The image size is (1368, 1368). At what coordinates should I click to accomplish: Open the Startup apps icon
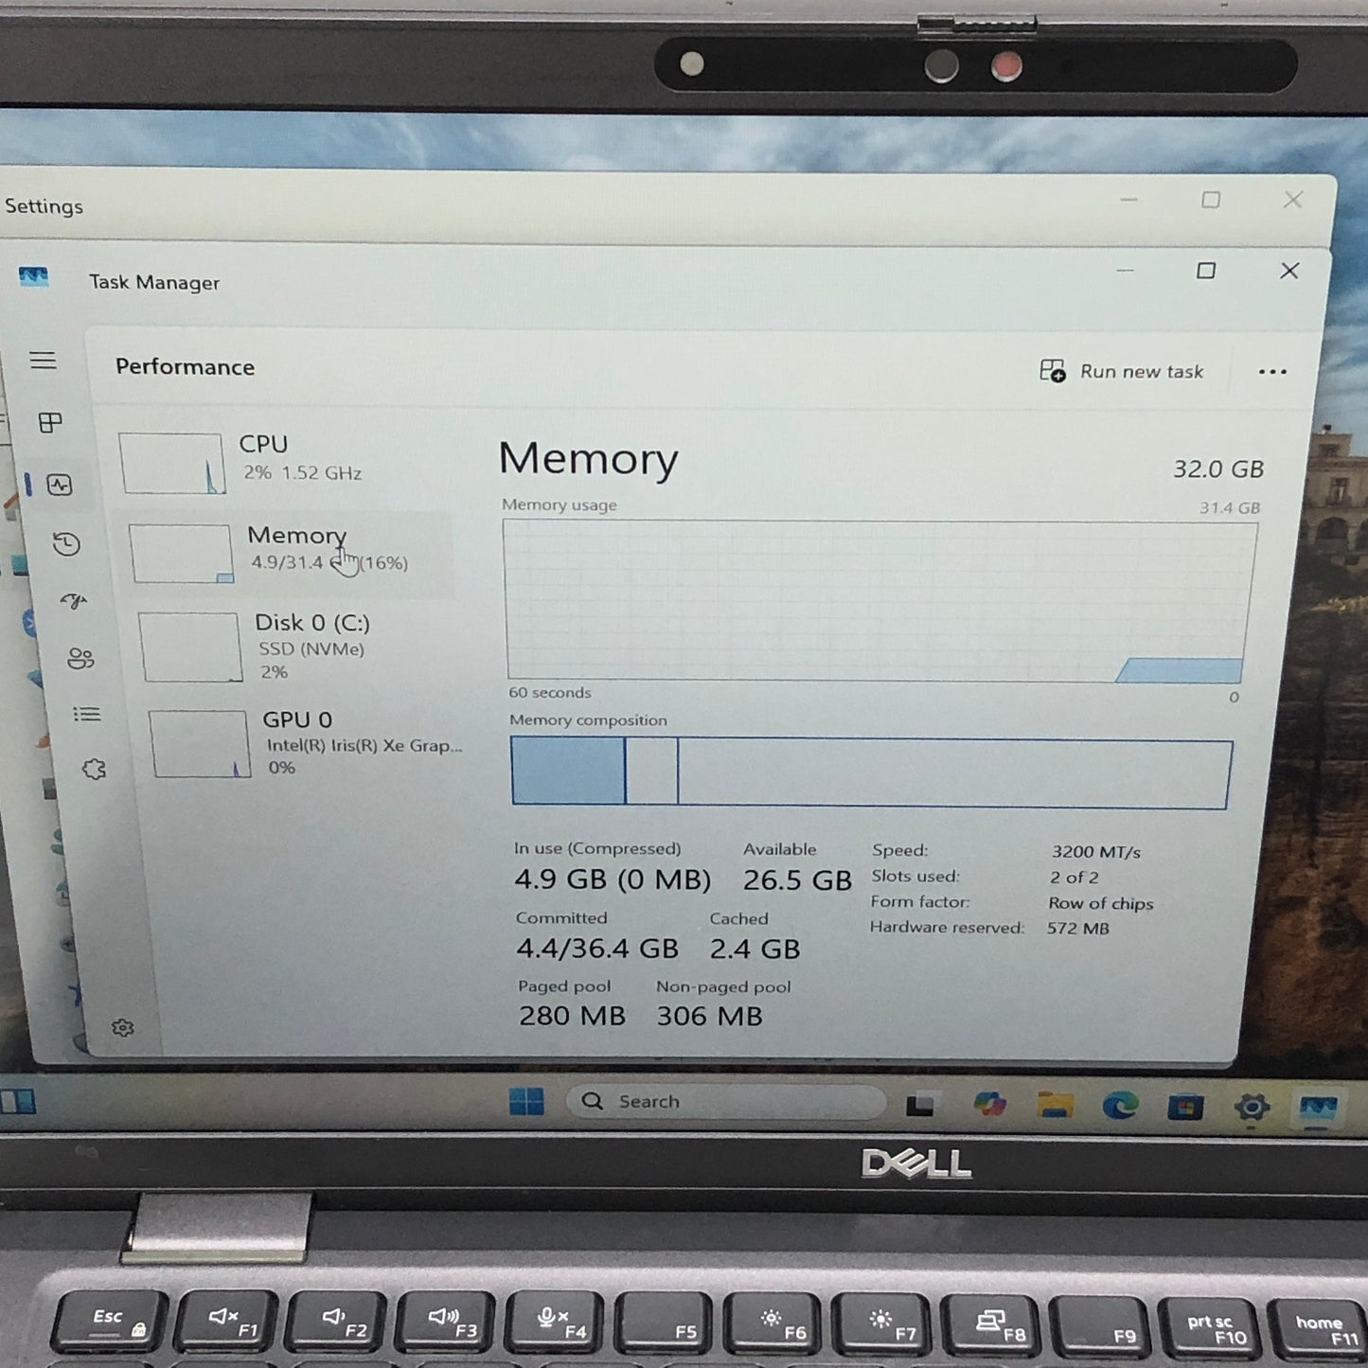[x=74, y=601]
